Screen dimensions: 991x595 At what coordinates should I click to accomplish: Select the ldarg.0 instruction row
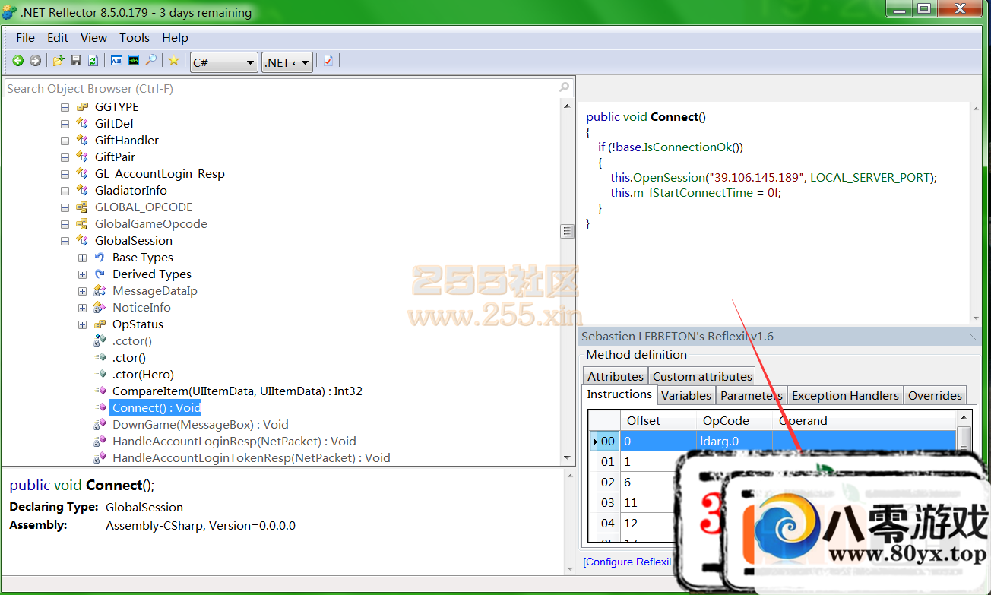[773, 441]
